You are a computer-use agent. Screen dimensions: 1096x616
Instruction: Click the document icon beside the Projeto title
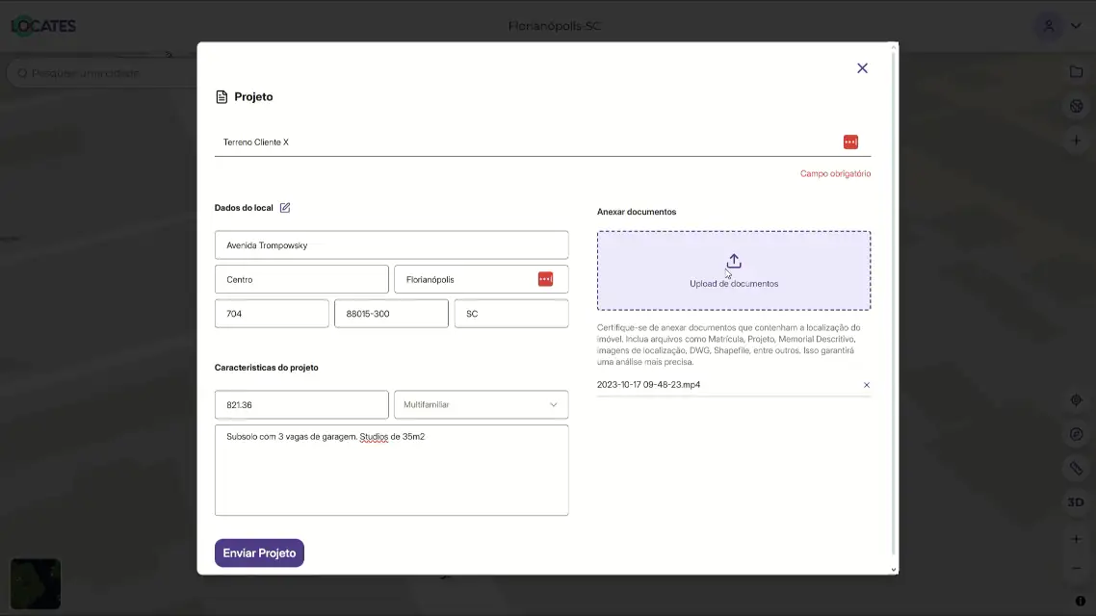(x=222, y=97)
